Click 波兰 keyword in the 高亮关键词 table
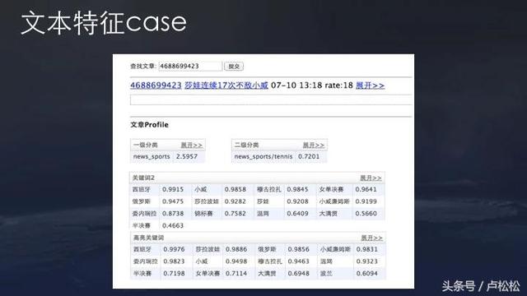527x296 pixels. tap(326, 274)
